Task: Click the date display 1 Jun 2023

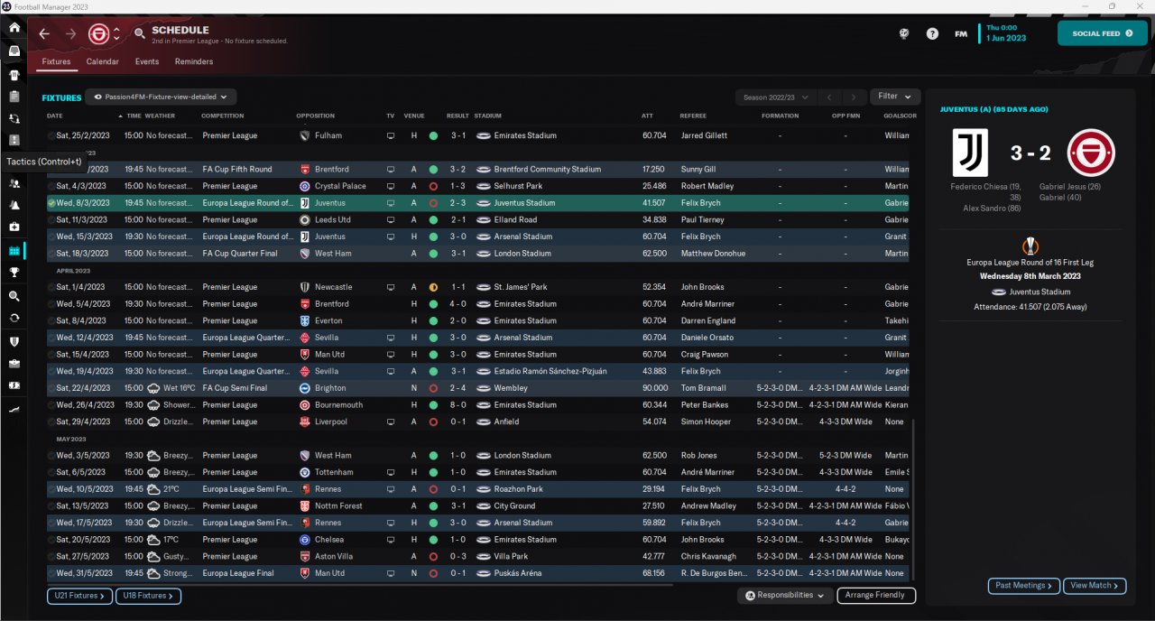Action: click(x=1006, y=39)
